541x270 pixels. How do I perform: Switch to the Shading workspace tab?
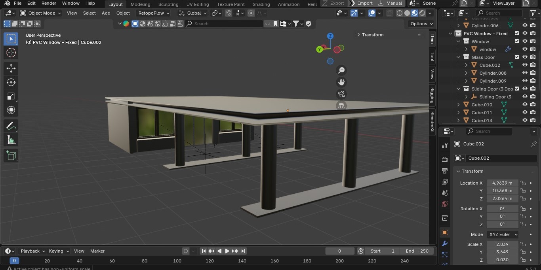[261, 4]
